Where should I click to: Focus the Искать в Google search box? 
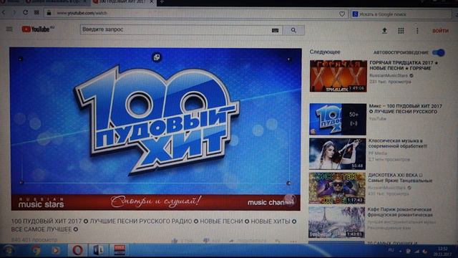pyautogui.click(x=401, y=14)
